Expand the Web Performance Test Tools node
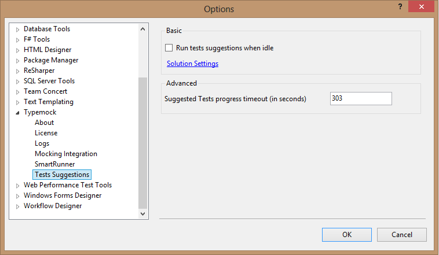439x255 pixels. tap(17, 186)
